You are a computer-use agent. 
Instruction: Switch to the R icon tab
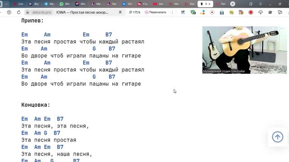(80, 4)
